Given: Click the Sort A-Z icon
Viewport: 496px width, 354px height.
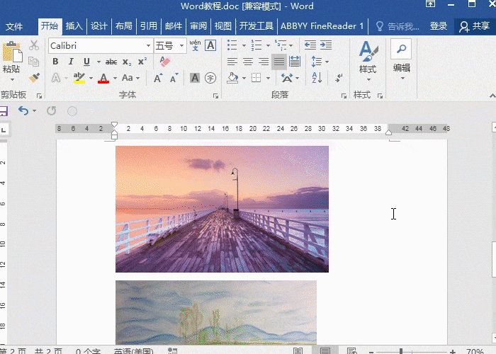Looking at the screenshot, I should tap(317, 78).
